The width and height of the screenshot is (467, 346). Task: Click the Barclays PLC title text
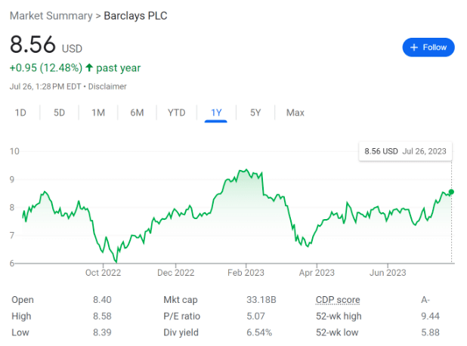pyautogui.click(x=135, y=16)
